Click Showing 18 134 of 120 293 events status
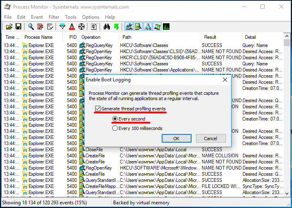292x208 pixels. pyautogui.click(x=45, y=203)
